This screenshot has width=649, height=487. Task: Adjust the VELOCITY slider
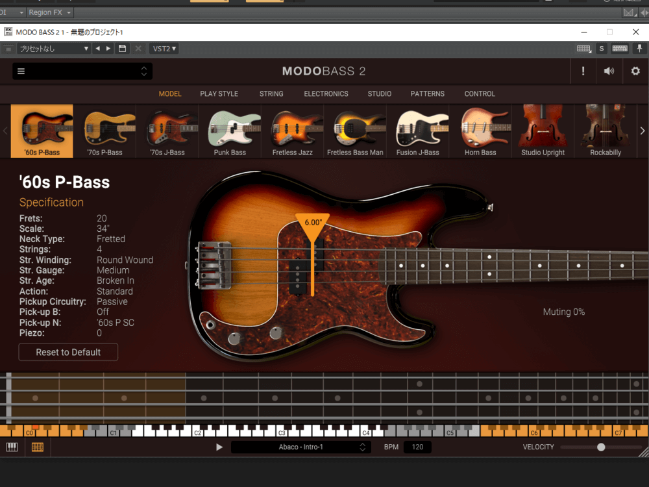tap(601, 447)
